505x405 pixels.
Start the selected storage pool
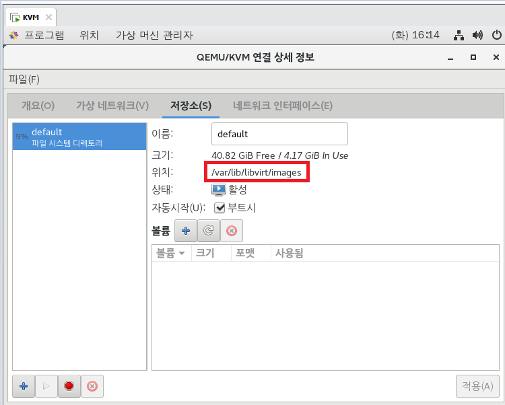point(46,385)
